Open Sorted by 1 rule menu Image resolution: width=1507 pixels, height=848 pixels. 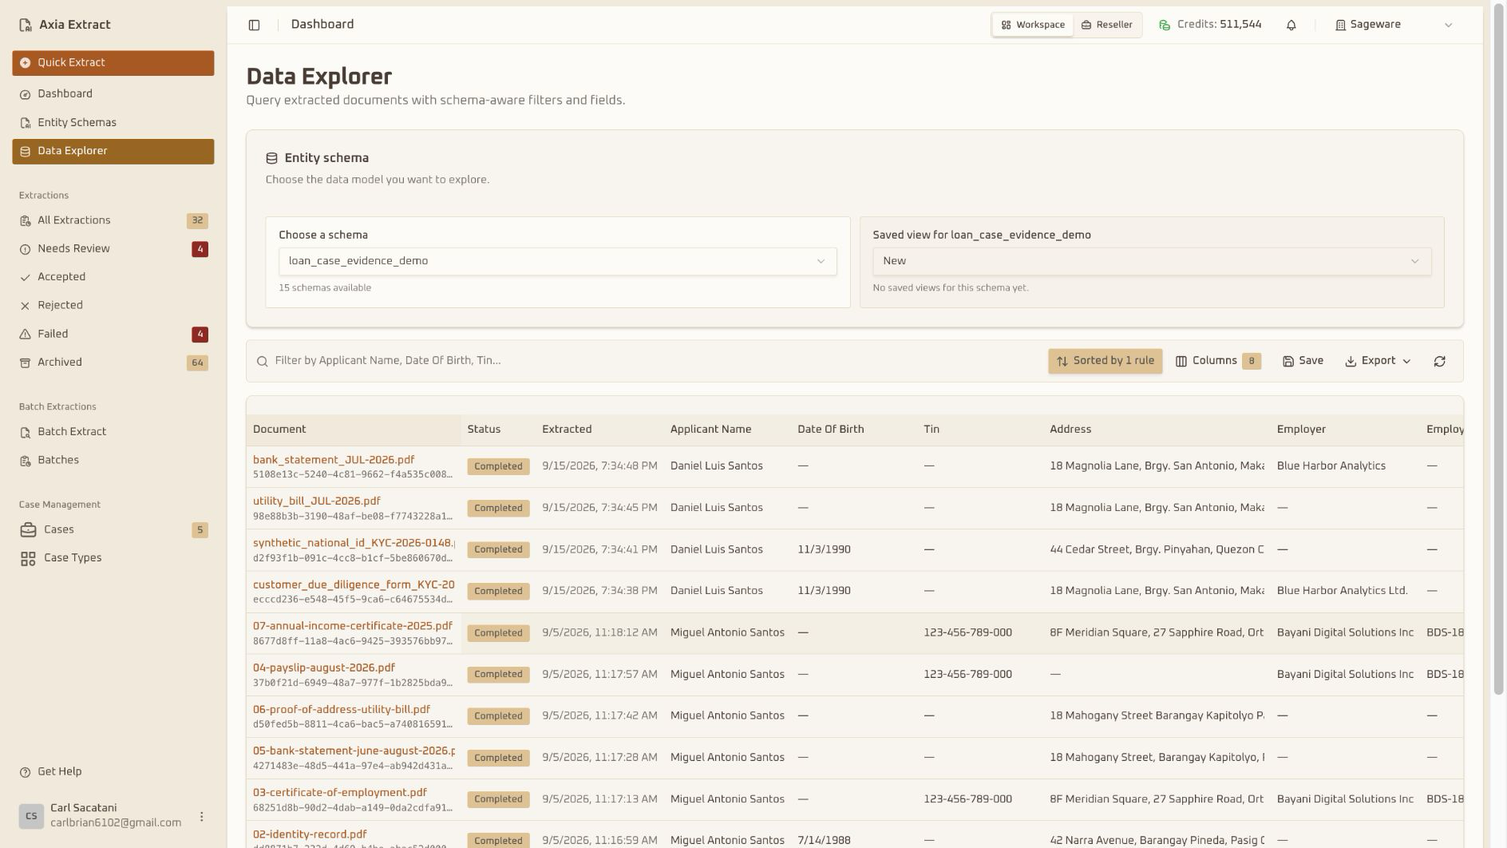click(x=1105, y=361)
